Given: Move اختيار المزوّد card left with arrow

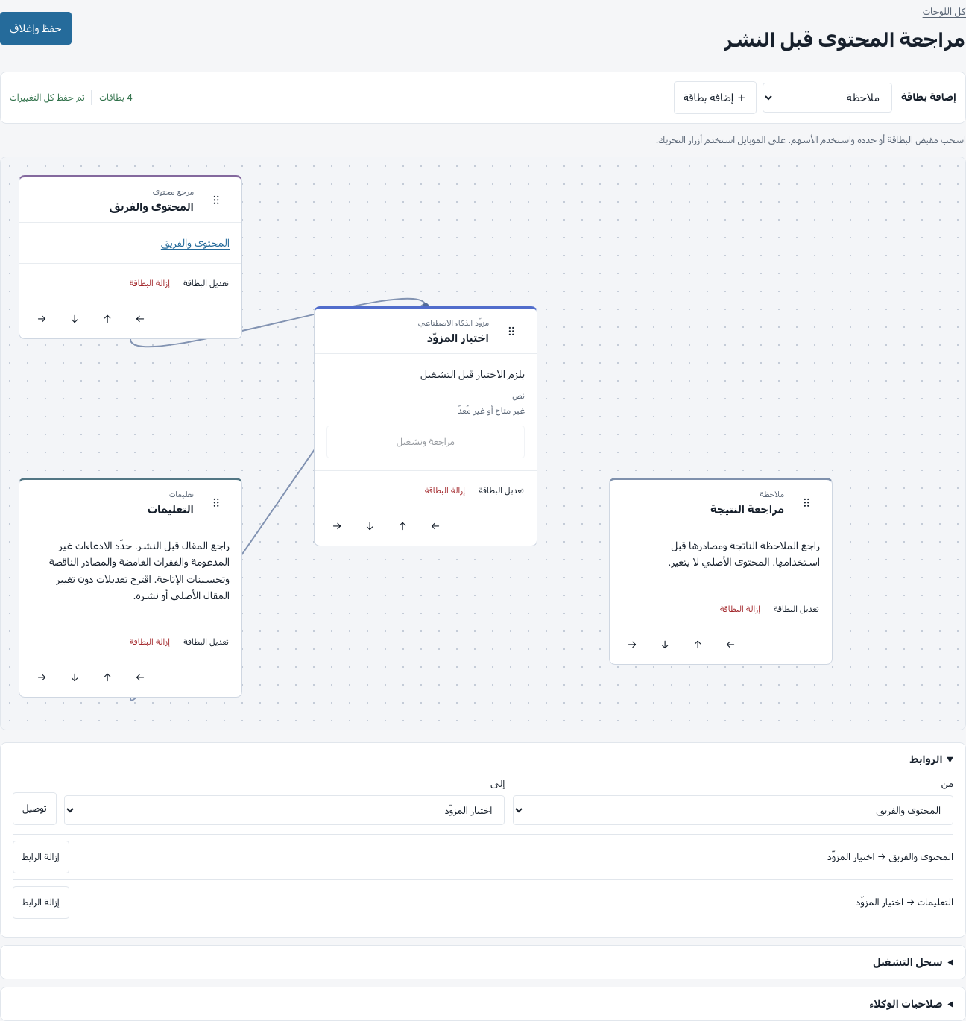Looking at the screenshot, I should pyautogui.click(x=435, y=526).
